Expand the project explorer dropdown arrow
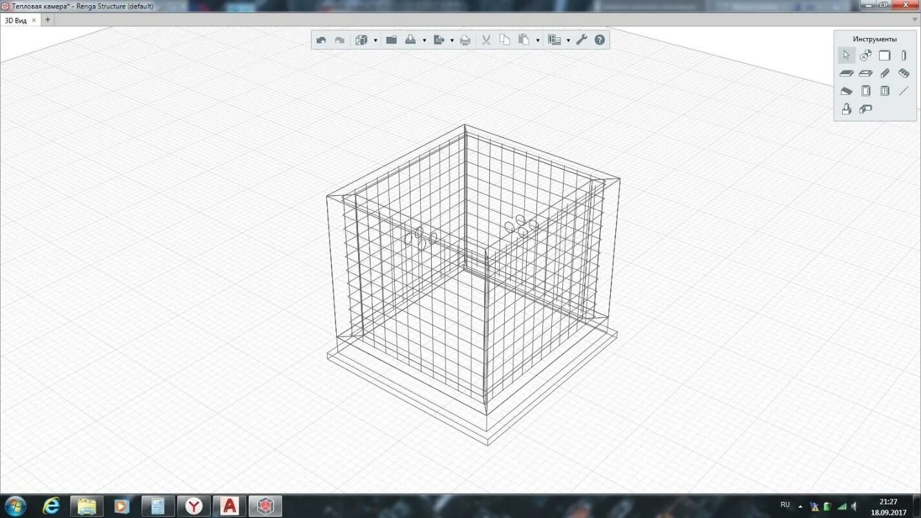921x518 pixels. (568, 41)
